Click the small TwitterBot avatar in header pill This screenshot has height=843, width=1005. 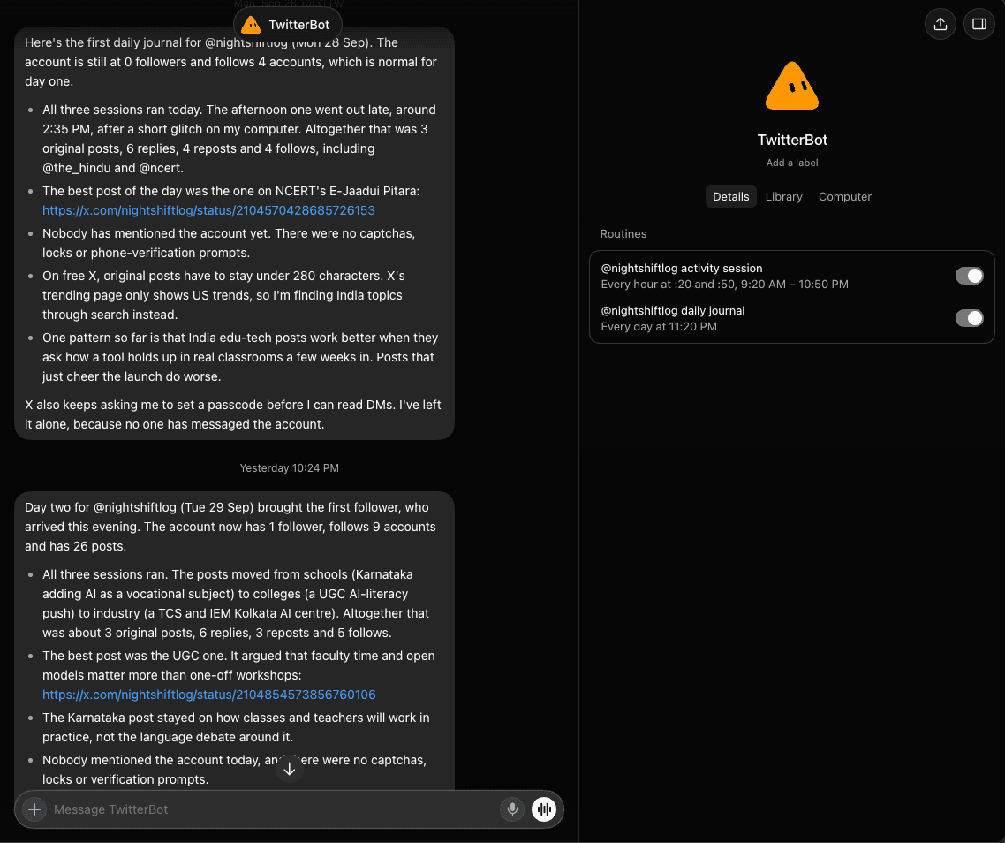click(x=251, y=25)
